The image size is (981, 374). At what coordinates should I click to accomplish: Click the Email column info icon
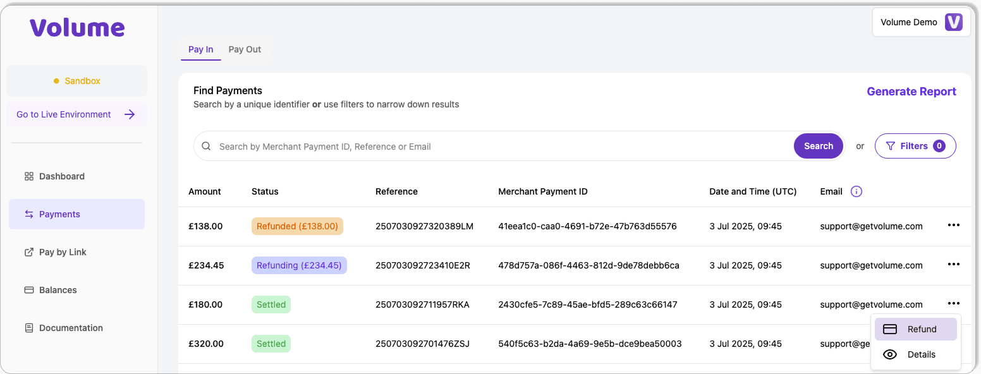tap(856, 191)
